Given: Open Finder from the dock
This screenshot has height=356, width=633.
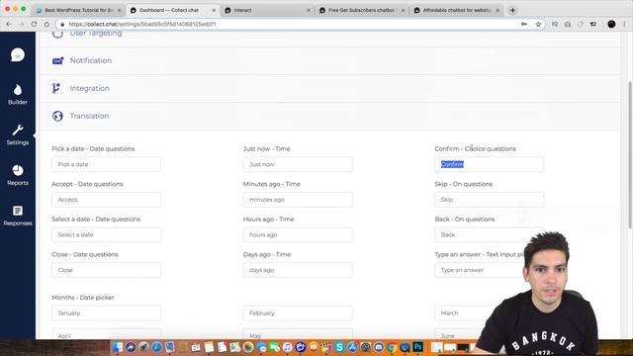Looking at the screenshot, I should [x=118, y=347].
